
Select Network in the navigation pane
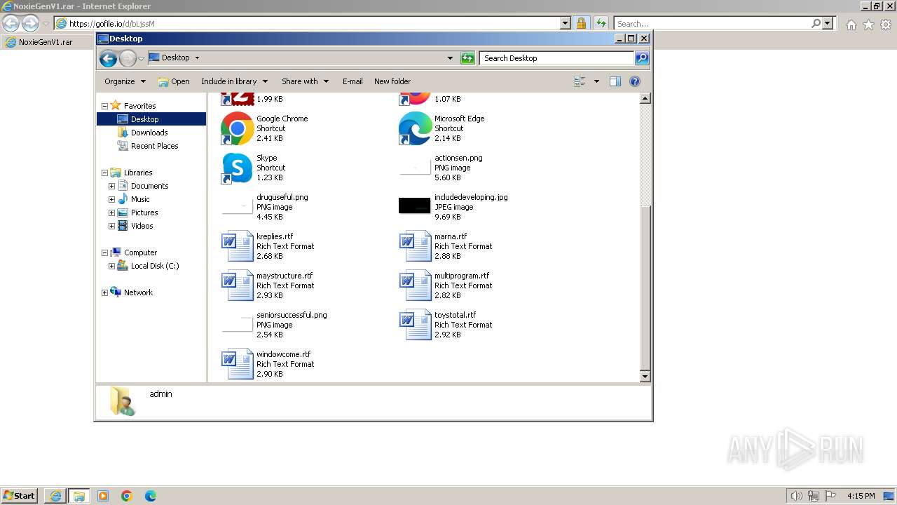138,292
